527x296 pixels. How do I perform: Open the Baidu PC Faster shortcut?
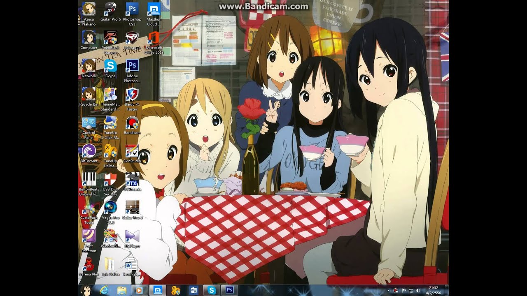132,99
